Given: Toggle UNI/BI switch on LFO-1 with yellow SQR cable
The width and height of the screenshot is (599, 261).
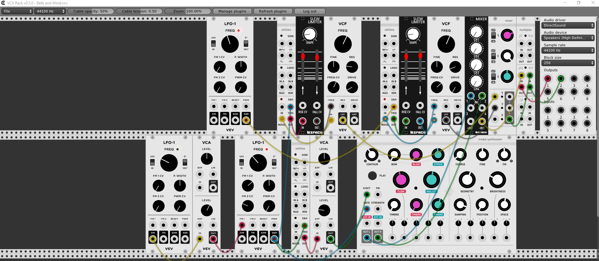Looking at the screenshot, I should coord(213,43).
